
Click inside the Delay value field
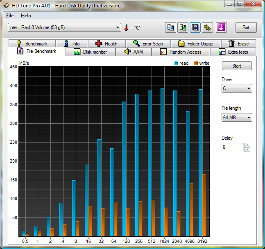coord(232,147)
